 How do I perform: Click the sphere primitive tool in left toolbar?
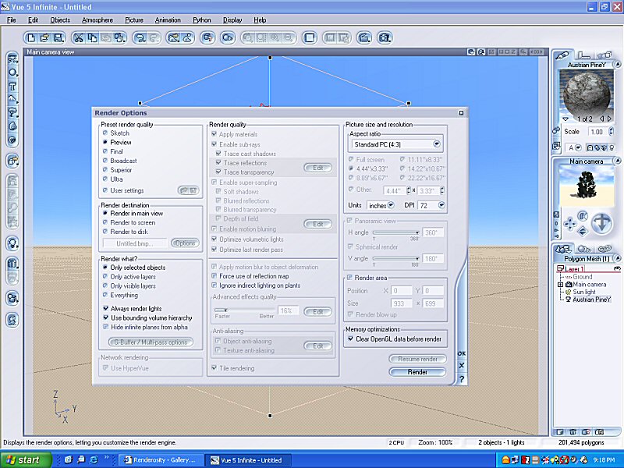pyautogui.click(x=13, y=73)
